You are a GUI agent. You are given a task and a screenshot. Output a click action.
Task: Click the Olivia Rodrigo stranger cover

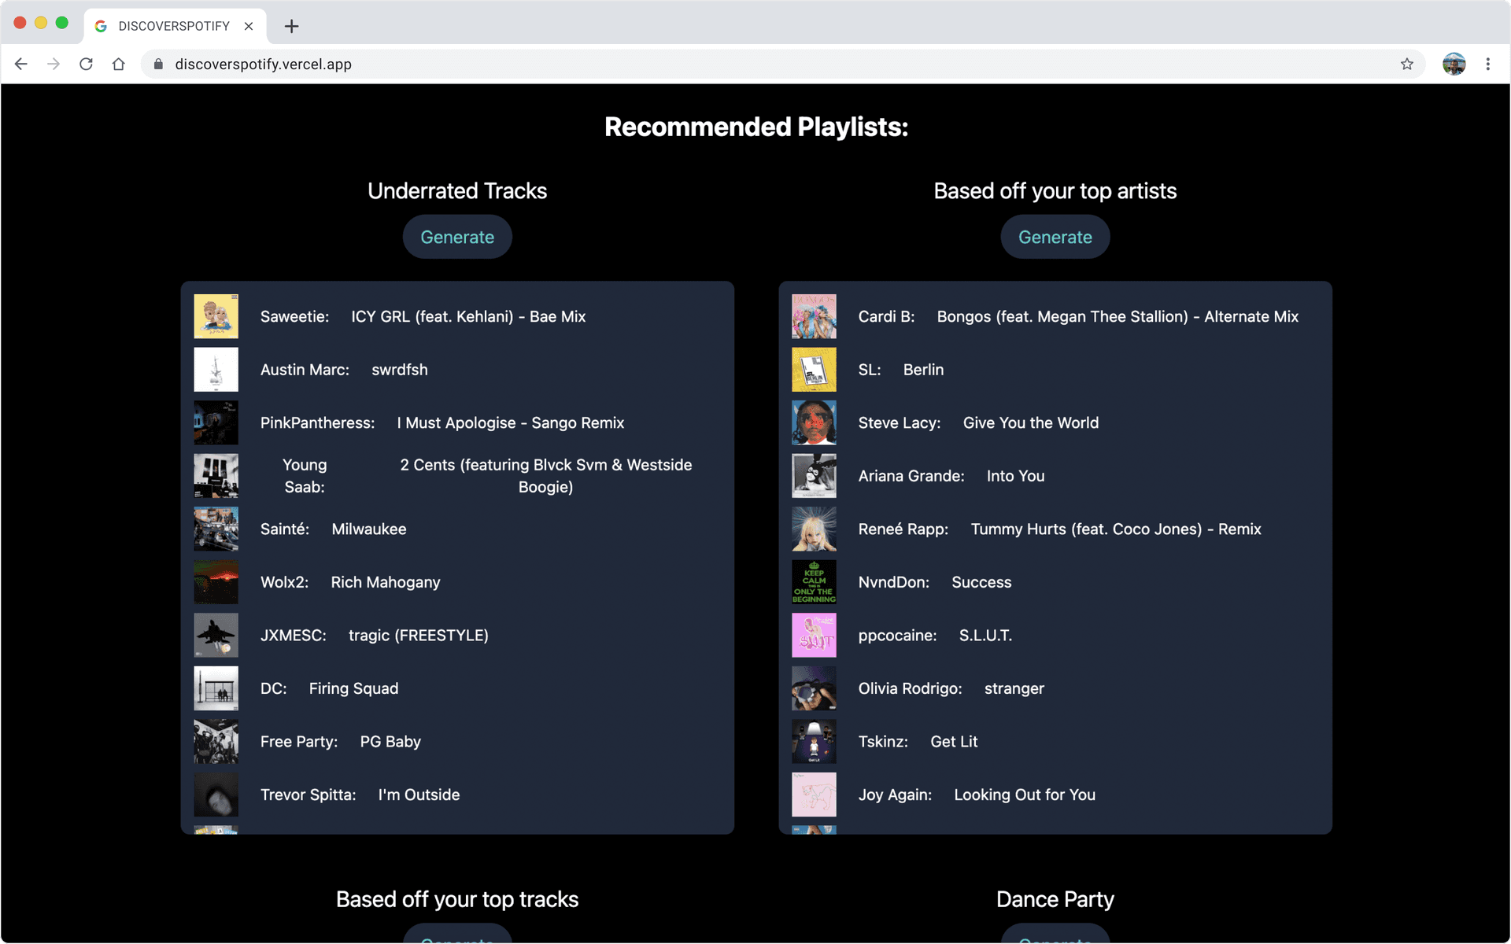coord(814,688)
